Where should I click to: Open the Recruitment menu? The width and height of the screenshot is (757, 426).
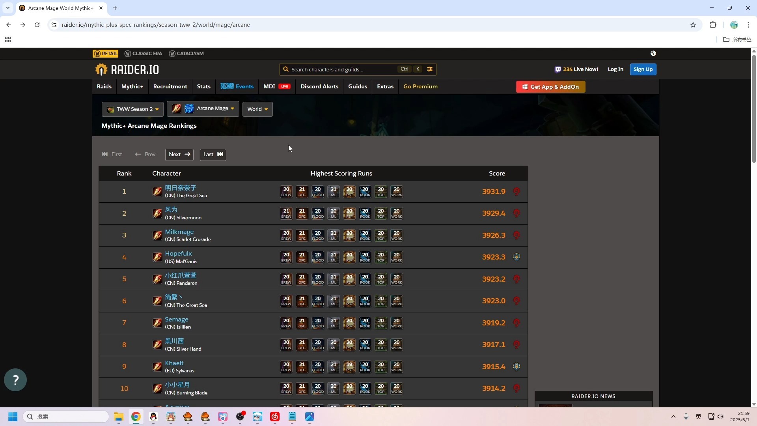tap(170, 86)
